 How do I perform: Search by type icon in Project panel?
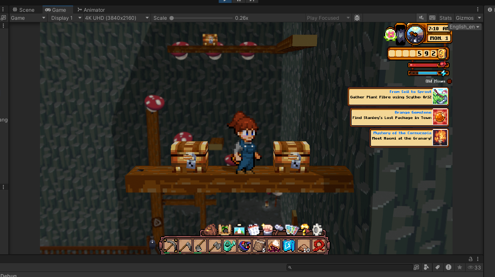coord(426,267)
